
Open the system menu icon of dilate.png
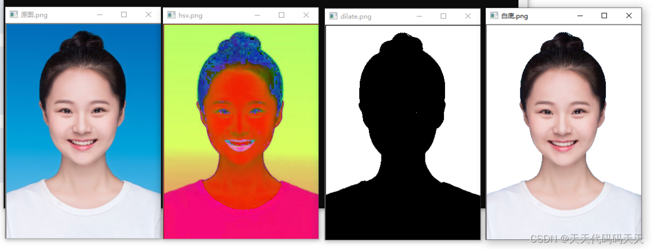(333, 16)
